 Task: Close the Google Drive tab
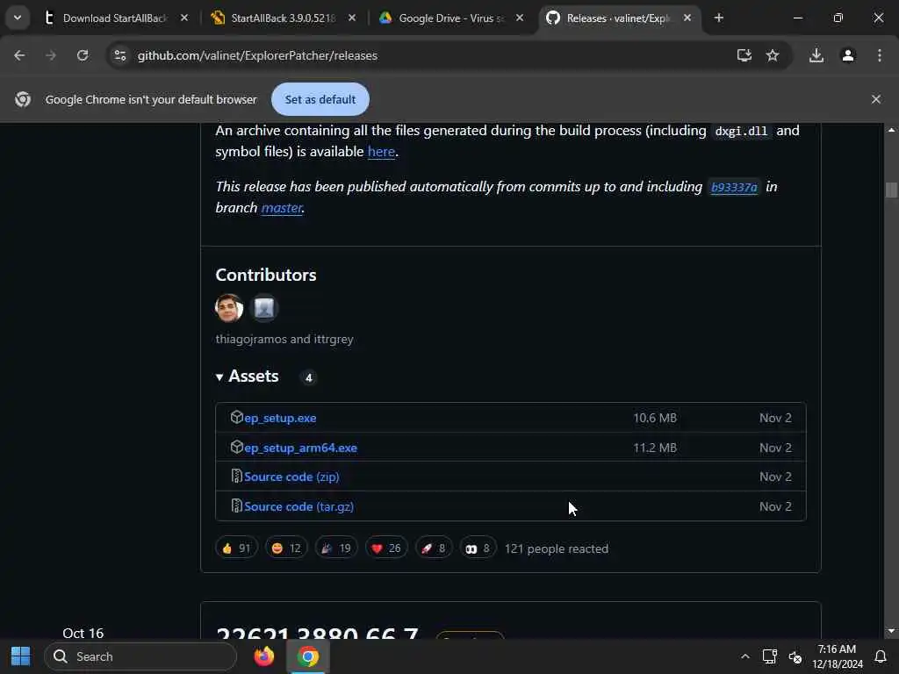point(520,18)
